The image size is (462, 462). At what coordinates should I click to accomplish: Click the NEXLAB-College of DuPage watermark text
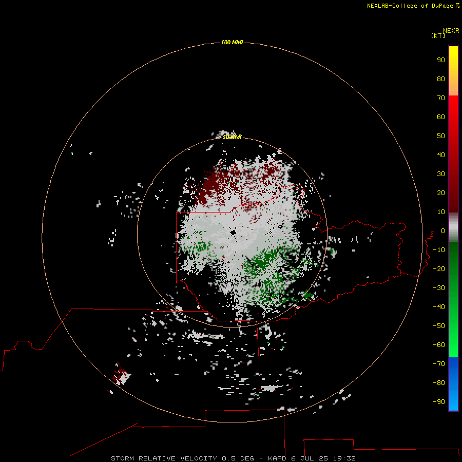click(413, 6)
